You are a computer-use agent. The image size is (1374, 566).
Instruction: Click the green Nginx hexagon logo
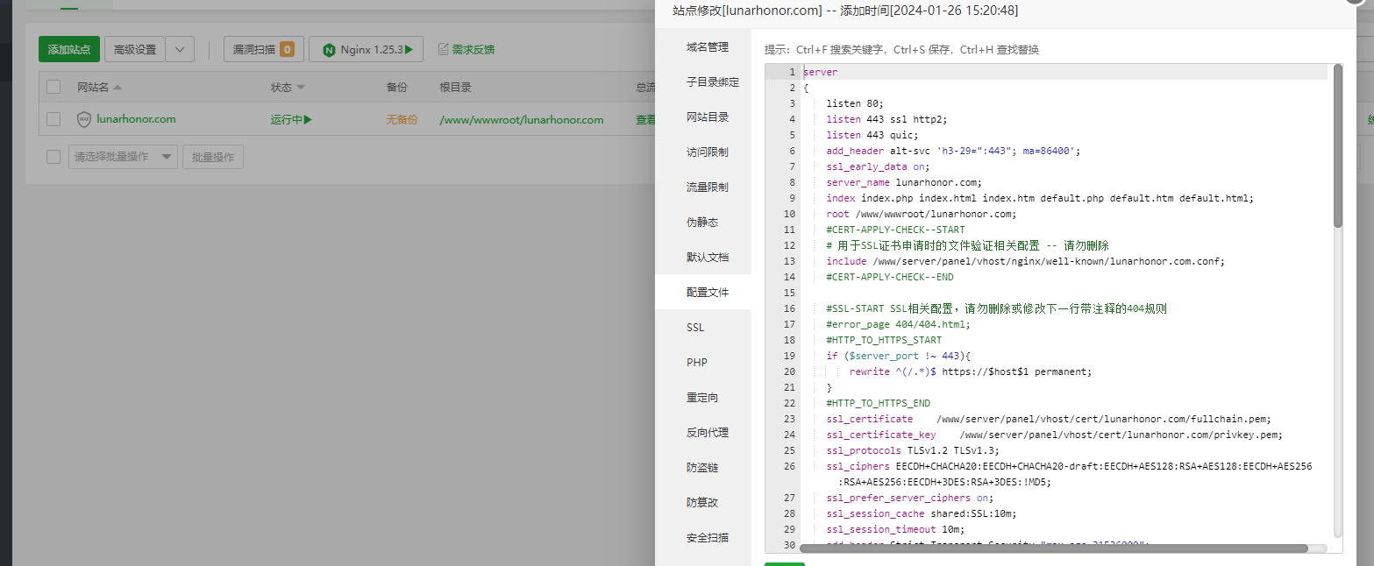pyautogui.click(x=329, y=50)
